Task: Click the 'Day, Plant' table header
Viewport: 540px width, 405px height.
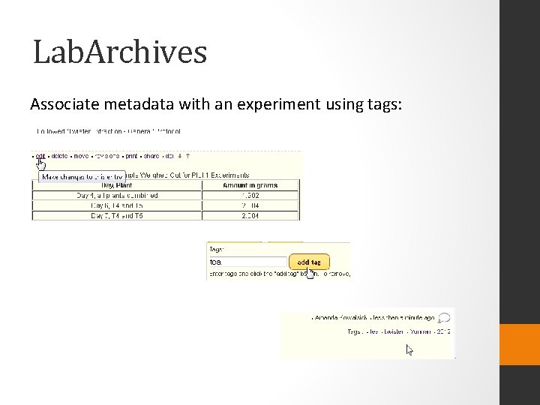Action: coord(117,185)
